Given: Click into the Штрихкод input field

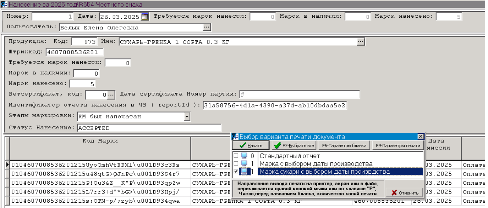Looking at the screenshot, I should click(74, 52).
